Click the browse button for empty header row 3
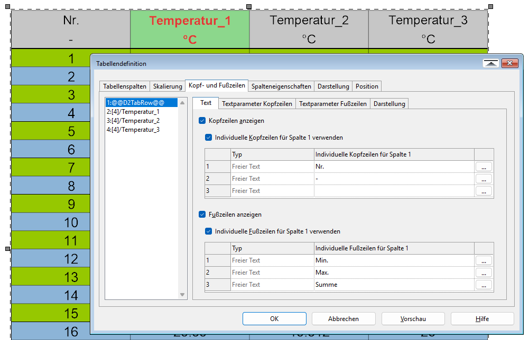 pyautogui.click(x=484, y=191)
